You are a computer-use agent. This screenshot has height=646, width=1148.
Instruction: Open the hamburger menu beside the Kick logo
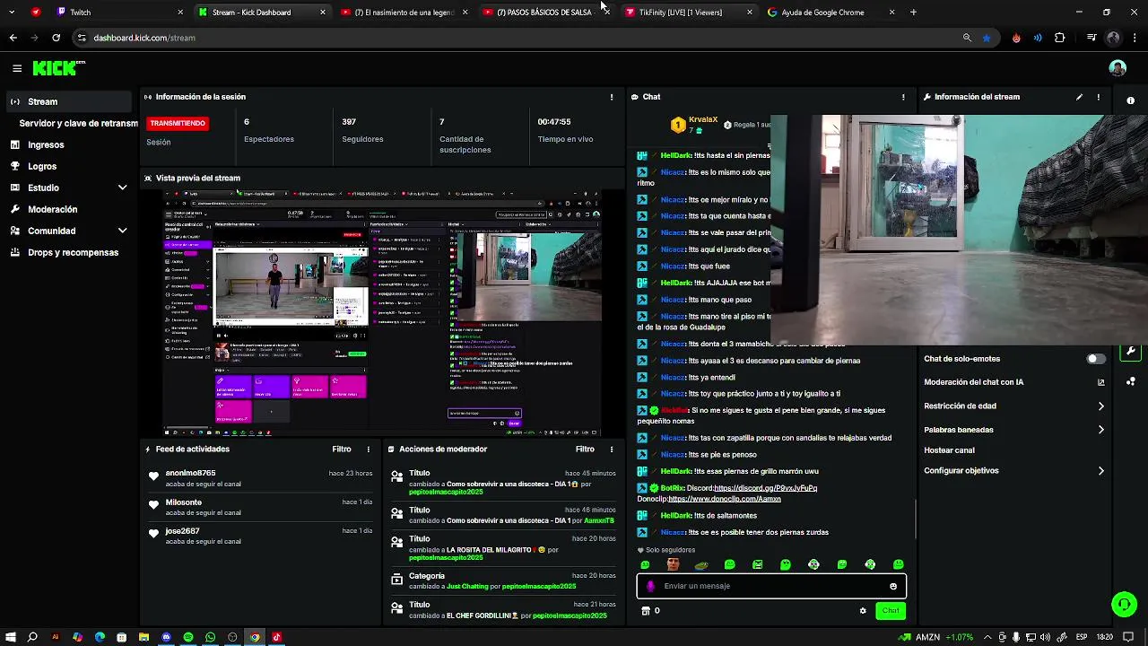[17, 68]
